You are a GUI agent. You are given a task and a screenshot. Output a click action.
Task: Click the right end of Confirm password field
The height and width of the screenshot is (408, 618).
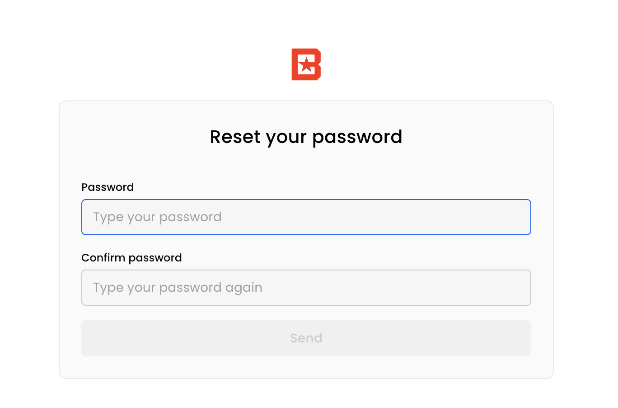tap(520, 288)
